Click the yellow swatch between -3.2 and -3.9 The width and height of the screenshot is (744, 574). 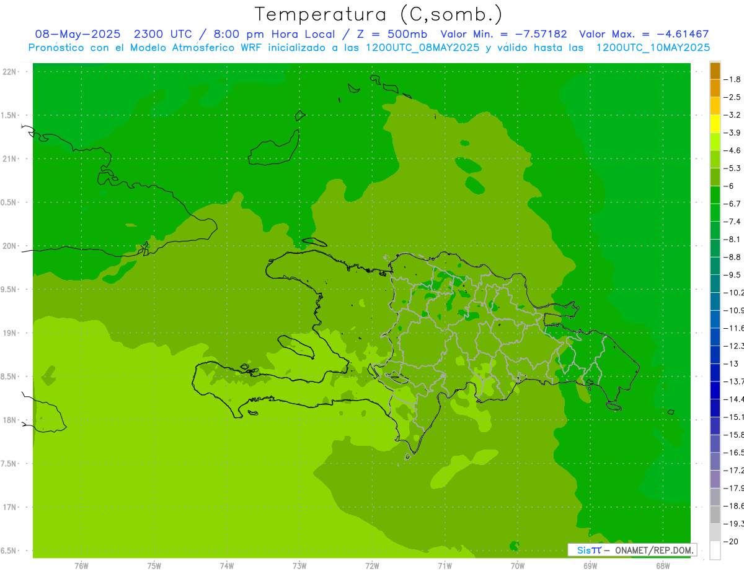click(715, 124)
